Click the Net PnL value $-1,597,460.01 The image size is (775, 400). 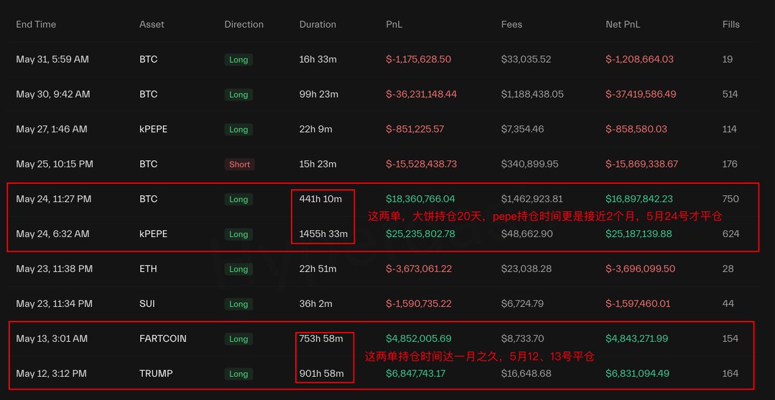638,304
